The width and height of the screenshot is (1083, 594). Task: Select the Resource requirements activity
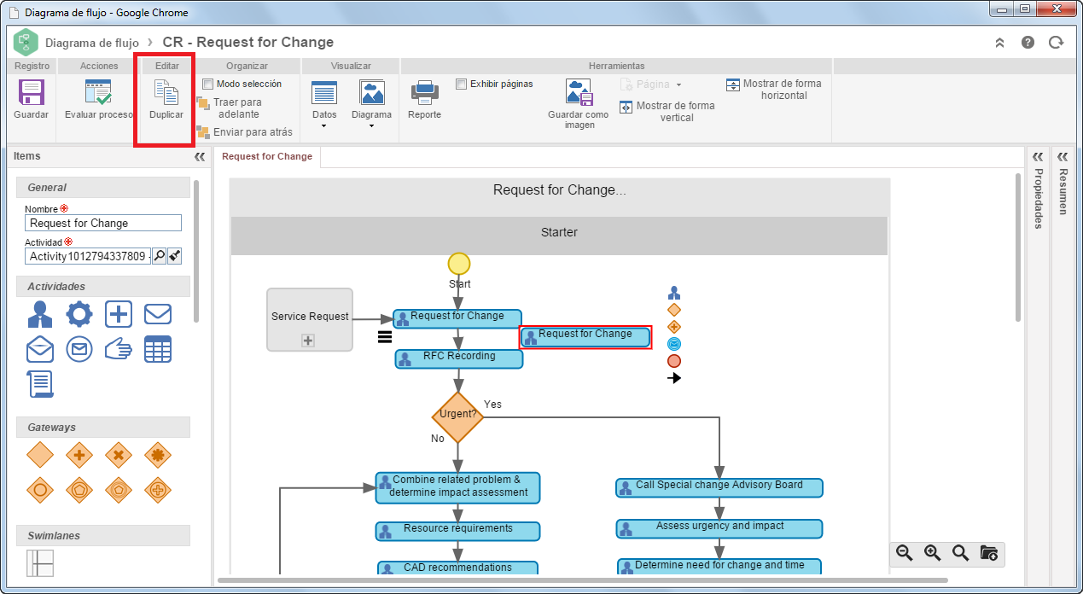[x=458, y=531]
